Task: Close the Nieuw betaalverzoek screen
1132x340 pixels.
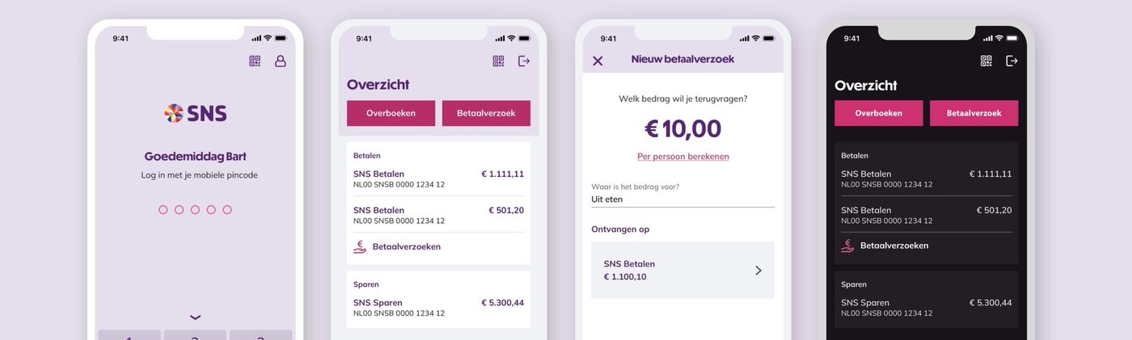Action: [598, 61]
